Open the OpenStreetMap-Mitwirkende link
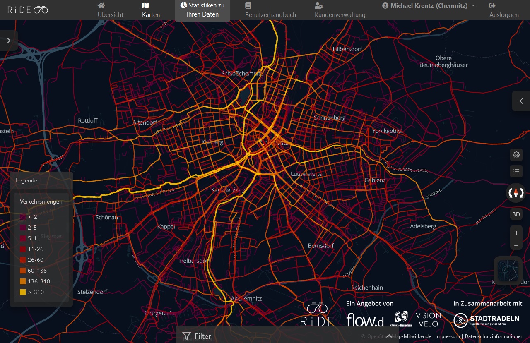Image resolution: width=530 pixels, height=343 pixels. 399,336
